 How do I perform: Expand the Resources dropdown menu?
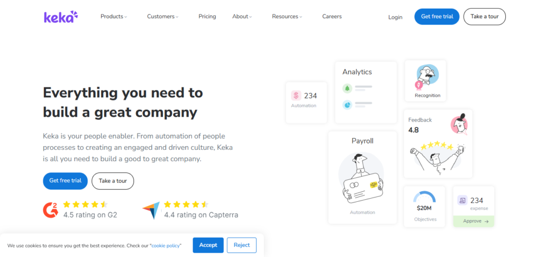tap(287, 17)
